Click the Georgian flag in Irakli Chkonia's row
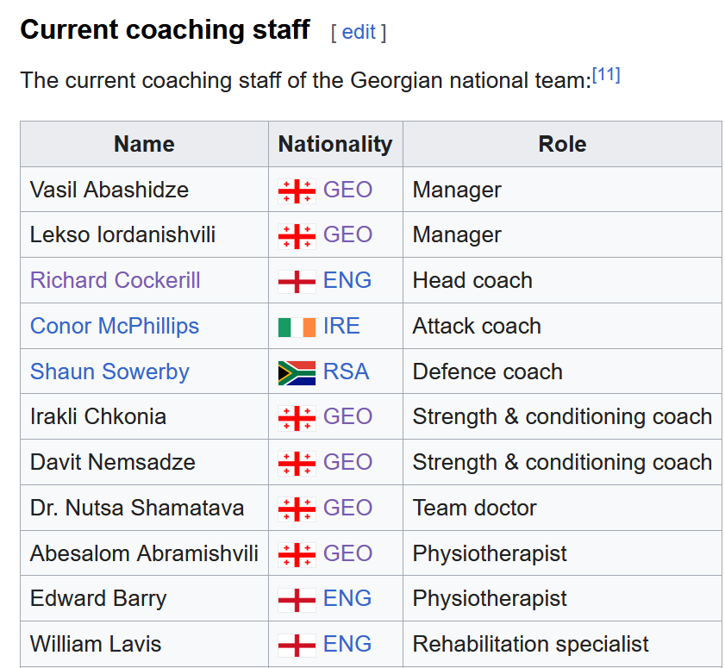The image size is (725, 668). pos(297,418)
